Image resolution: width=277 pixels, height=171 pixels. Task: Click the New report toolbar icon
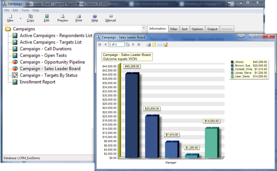10,16
